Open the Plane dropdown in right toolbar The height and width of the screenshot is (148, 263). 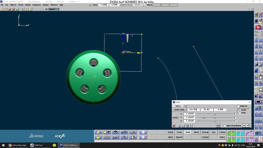coord(258,32)
